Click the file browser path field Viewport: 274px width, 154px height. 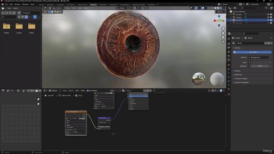point(31,13)
